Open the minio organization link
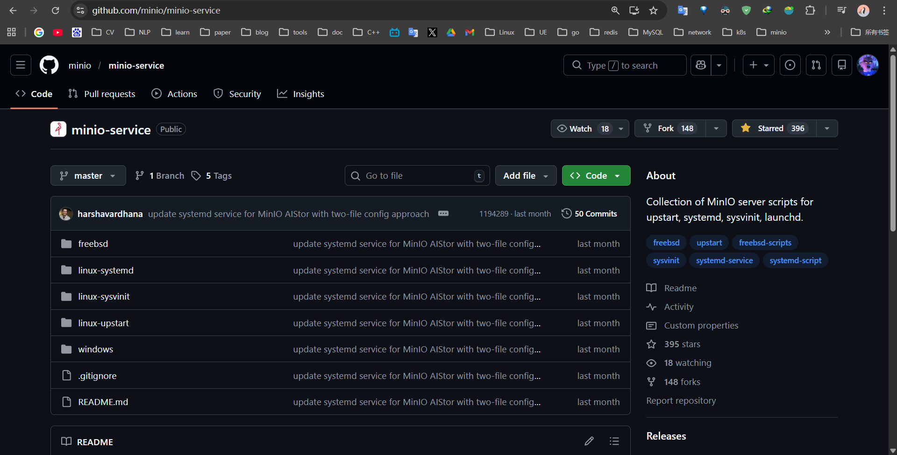This screenshot has height=455, width=897. click(x=80, y=65)
